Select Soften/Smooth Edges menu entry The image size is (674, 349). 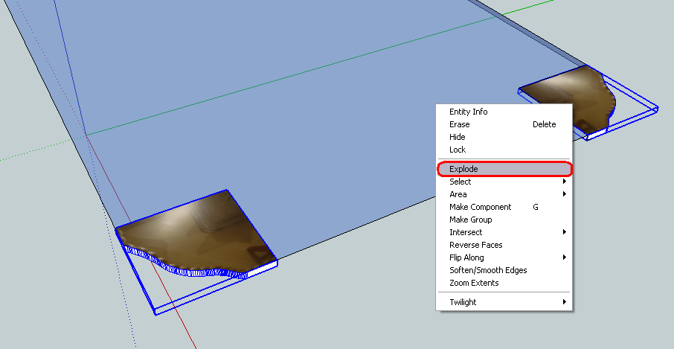[504, 270]
